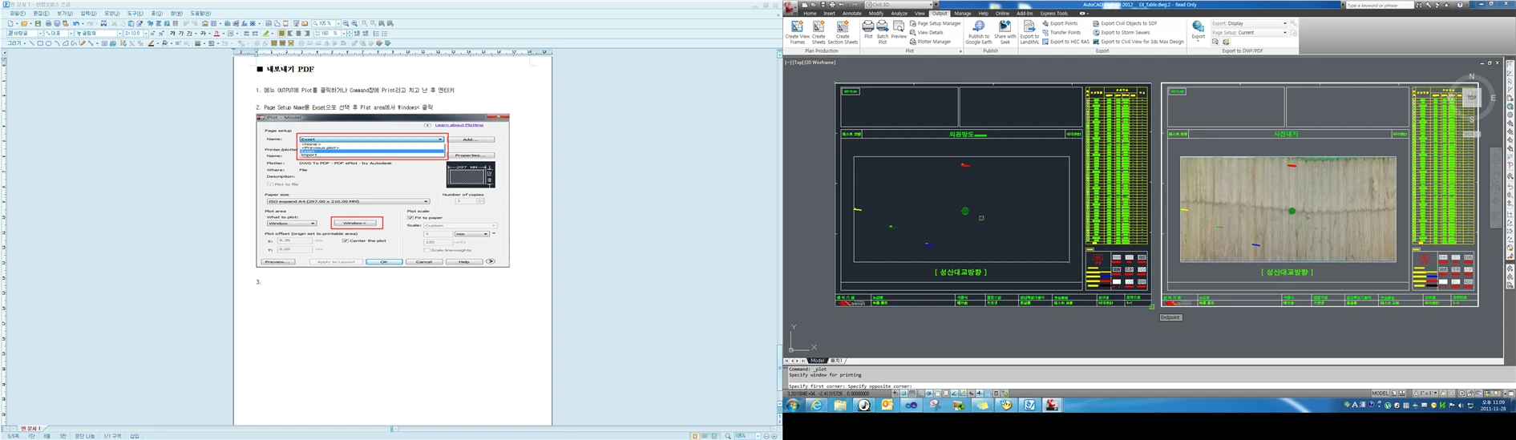Open the Plot panel dialog launcher arrow
Viewport: 1516px width, 440px height.
click(960, 51)
